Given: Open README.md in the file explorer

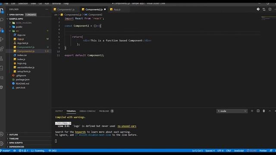Looking at the screenshot, I should click(22, 84).
